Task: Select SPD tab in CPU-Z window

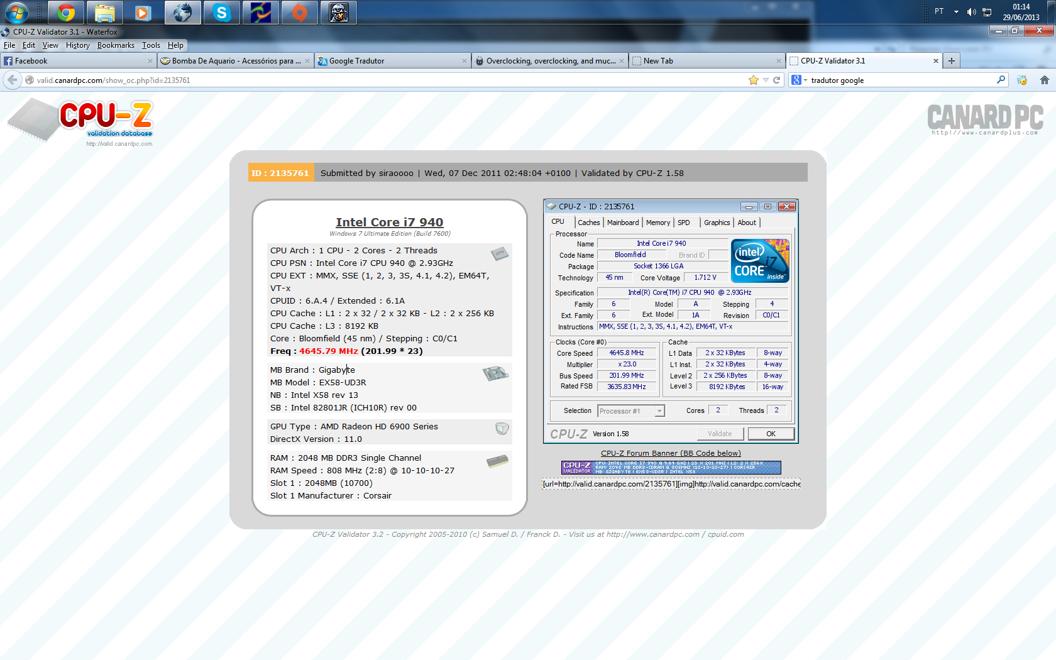Action: (x=684, y=223)
